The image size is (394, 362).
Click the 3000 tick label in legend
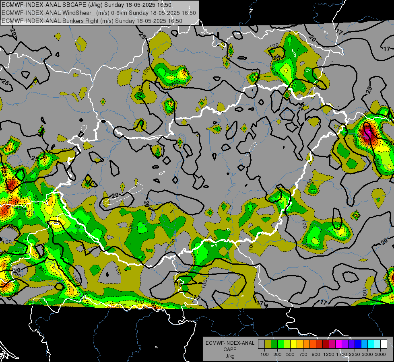(x=367, y=354)
